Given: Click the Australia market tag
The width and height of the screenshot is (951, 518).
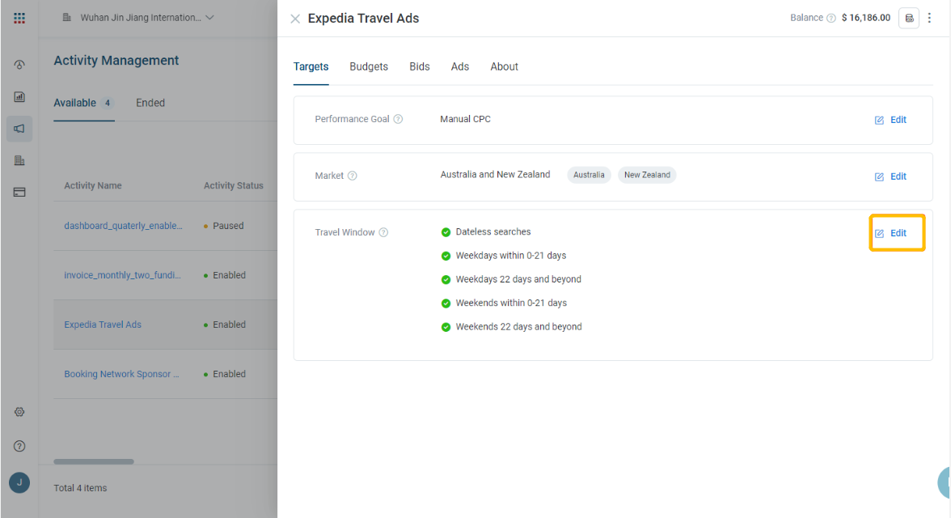Looking at the screenshot, I should pos(589,175).
